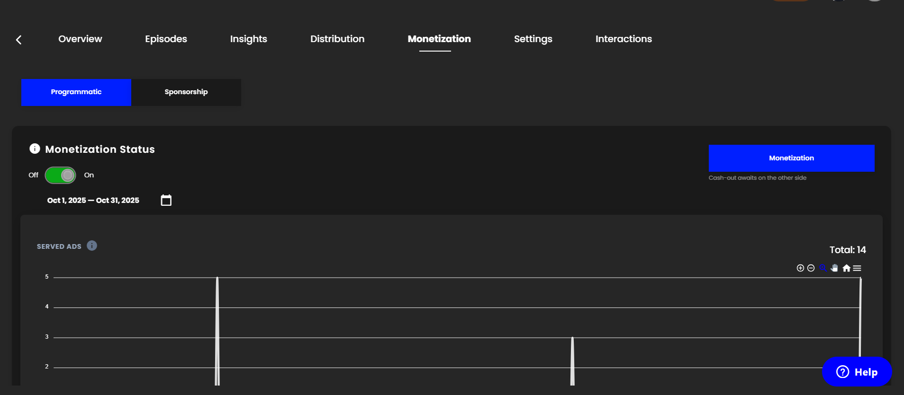Open the Overview tab
The height and width of the screenshot is (395, 904).
(x=80, y=39)
